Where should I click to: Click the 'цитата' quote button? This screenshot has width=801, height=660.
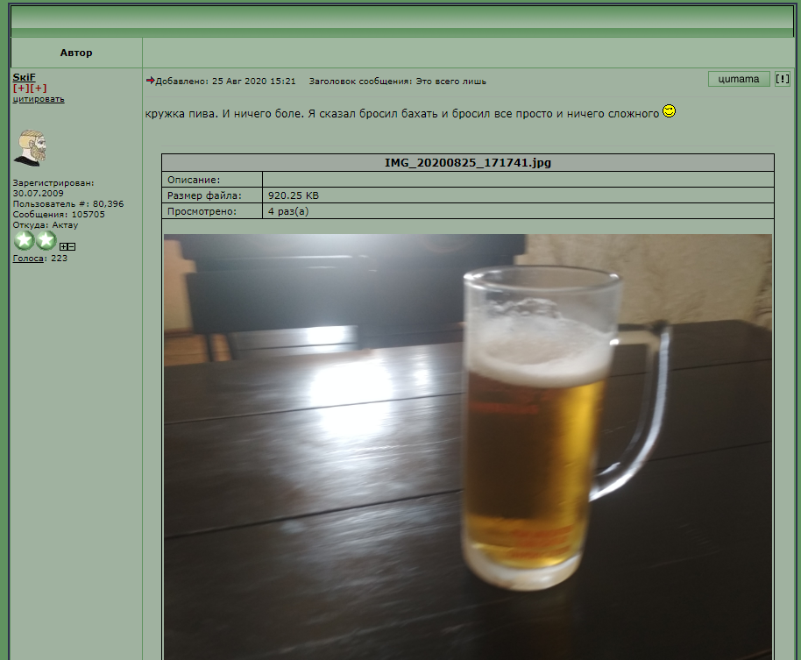739,79
